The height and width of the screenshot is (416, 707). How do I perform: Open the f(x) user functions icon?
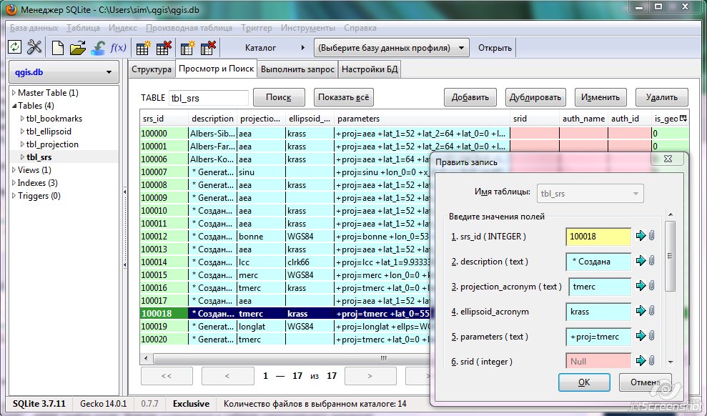point(118,47)
